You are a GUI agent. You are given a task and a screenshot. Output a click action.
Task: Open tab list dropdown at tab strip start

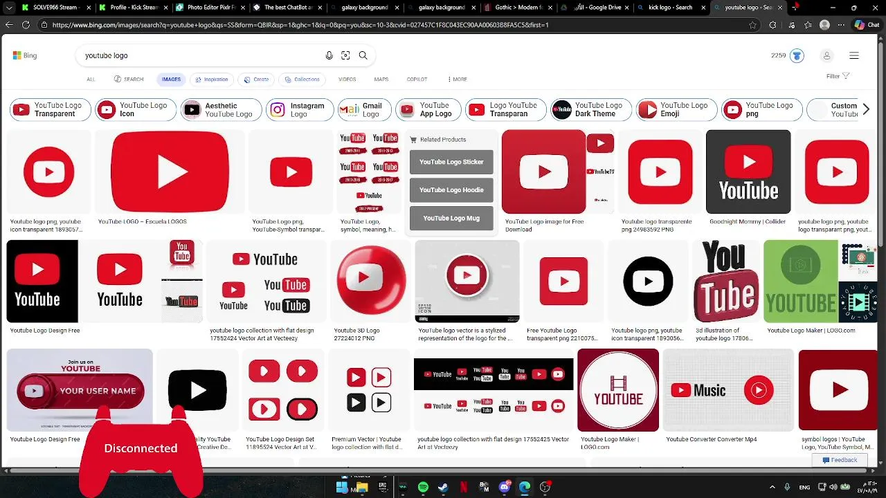9,8
